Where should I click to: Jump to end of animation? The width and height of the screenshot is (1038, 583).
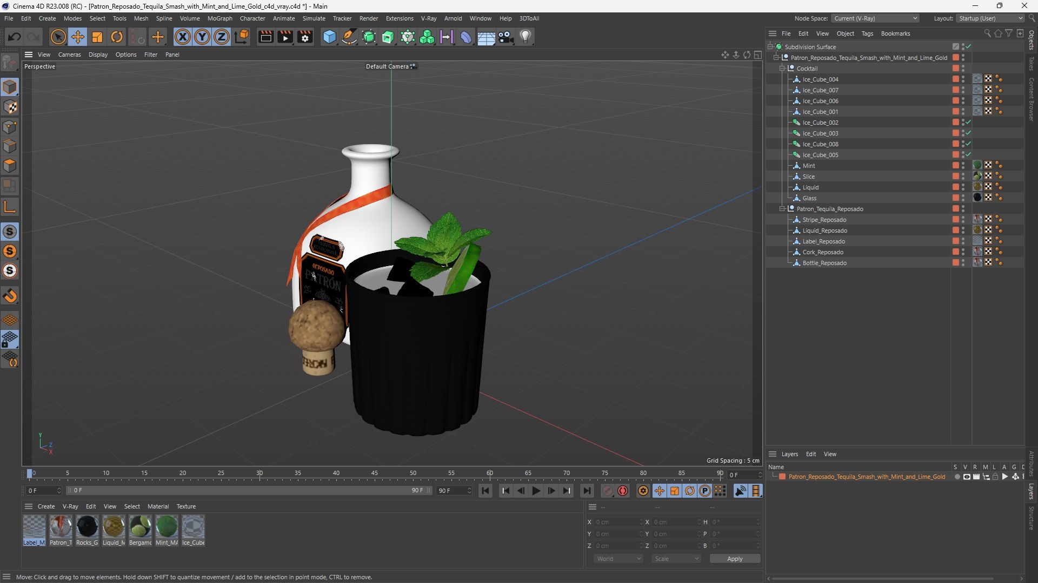(587, 491)
